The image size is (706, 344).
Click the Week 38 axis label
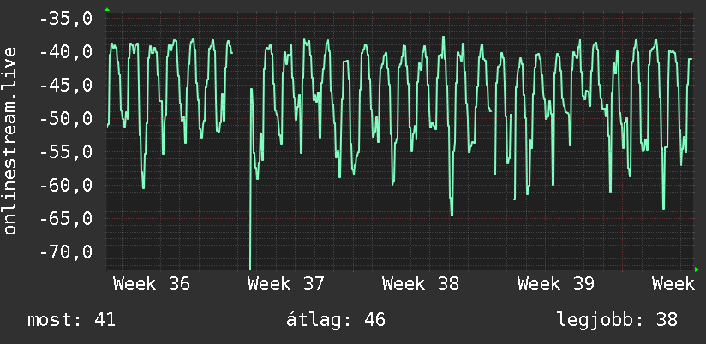[421, 284]
